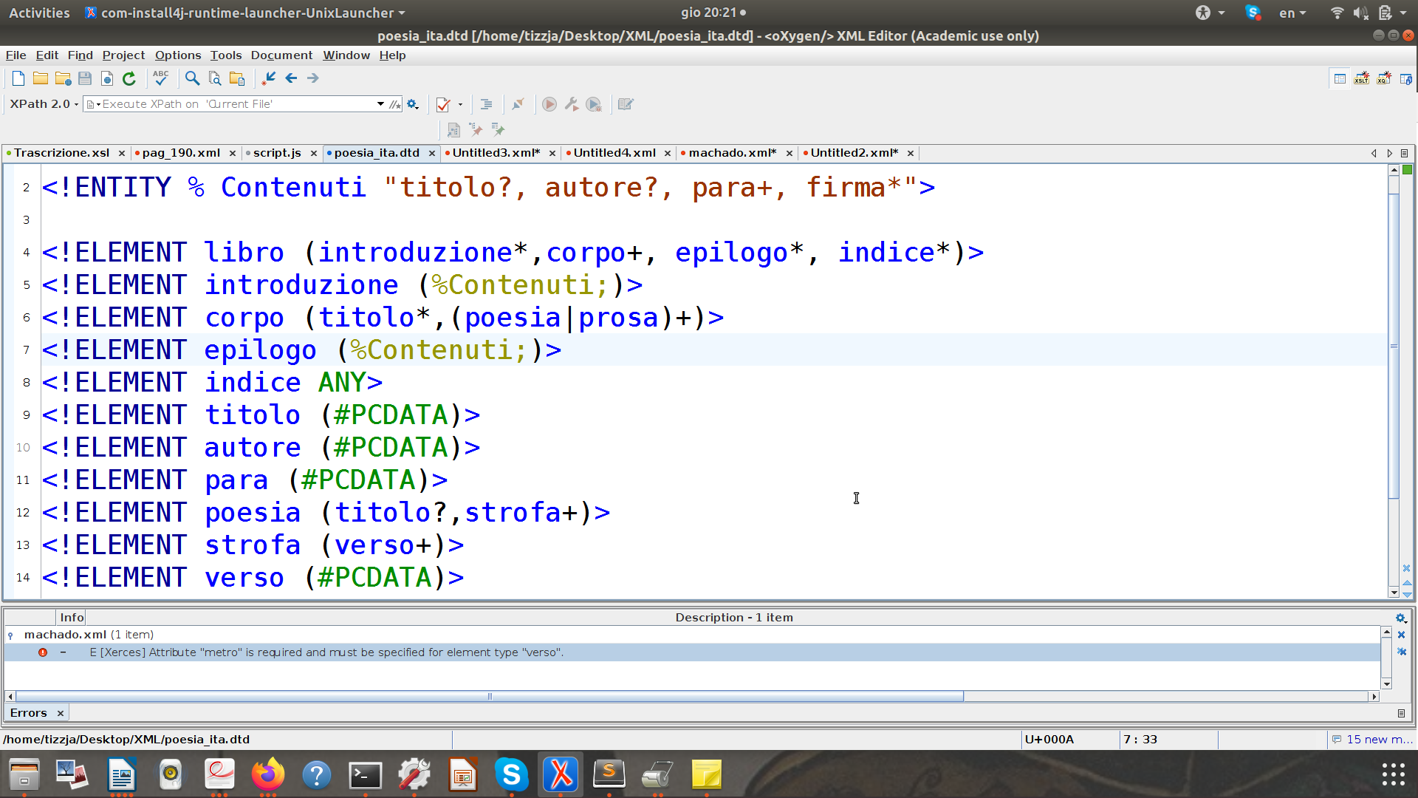This screenshot has height=798, width=1418.
Task: Select the metro attribute error message
Action: (326, 652)
